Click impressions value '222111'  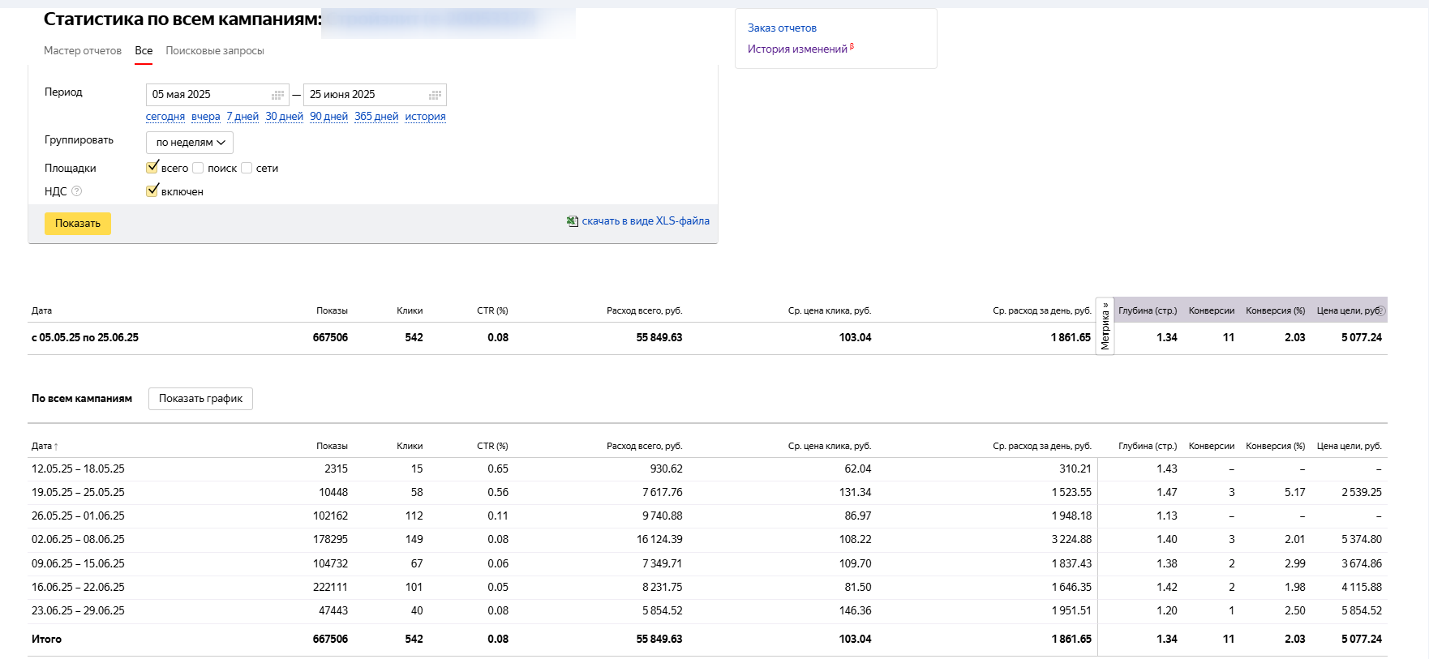[x=330, y=587]
